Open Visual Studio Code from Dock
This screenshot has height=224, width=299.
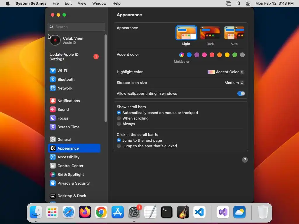click(199, 212)
